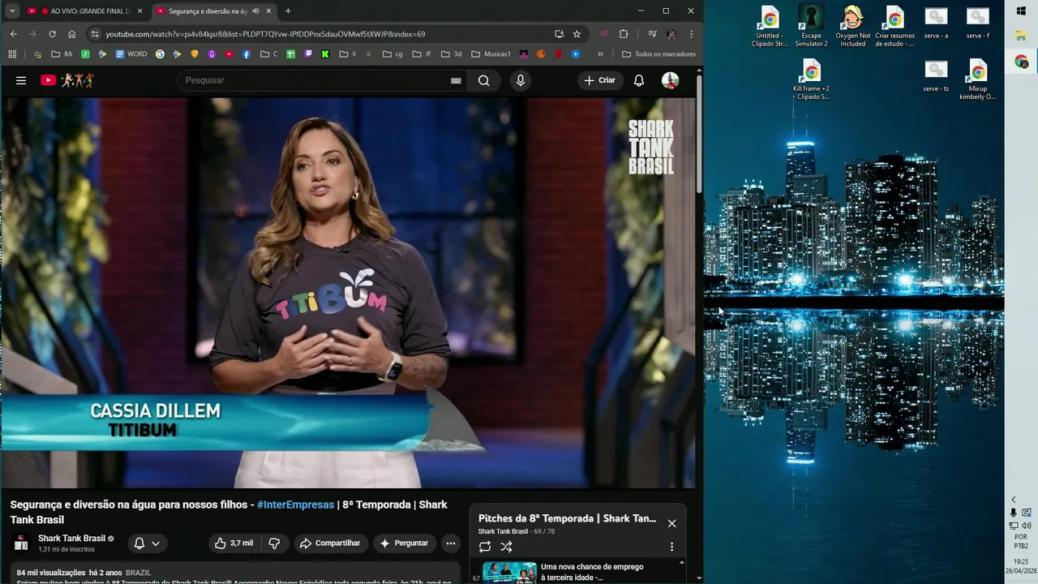Open the #InterEmpresas hashtag link

295,505
